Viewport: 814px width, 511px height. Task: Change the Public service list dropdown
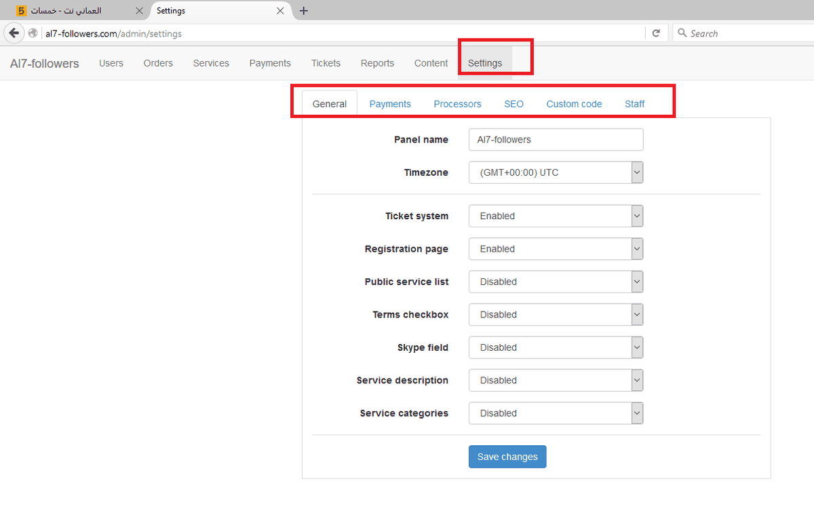tap(556, 282)
